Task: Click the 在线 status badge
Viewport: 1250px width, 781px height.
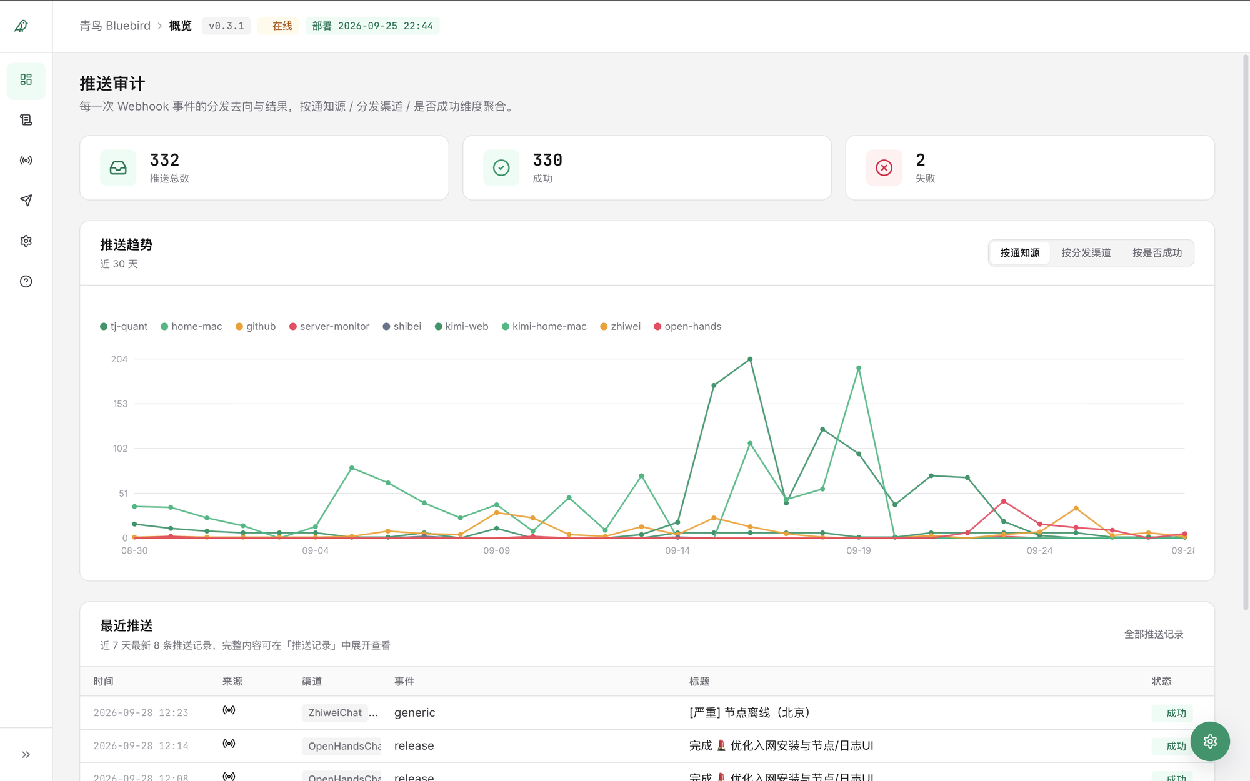Action: coord(279,26)
